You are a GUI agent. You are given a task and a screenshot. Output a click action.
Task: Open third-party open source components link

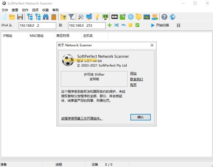pyautogui.click(x=82, y=119)
